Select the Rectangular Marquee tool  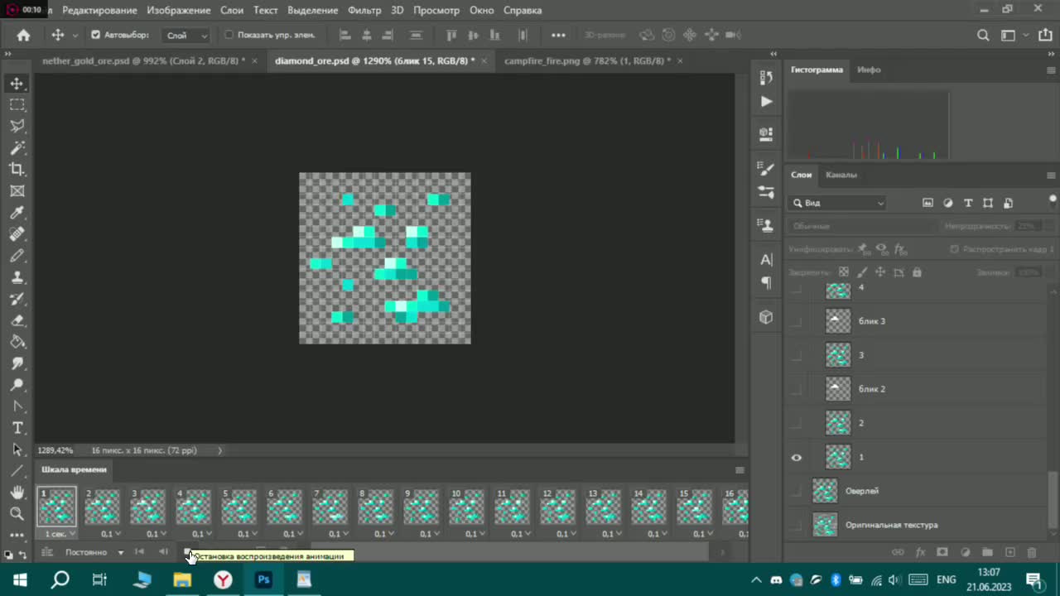[x=17, y=105]
